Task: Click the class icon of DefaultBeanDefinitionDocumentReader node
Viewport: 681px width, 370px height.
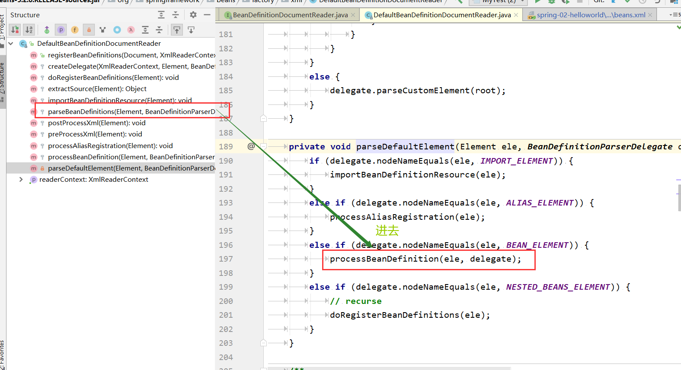Action: coord(23,44)
